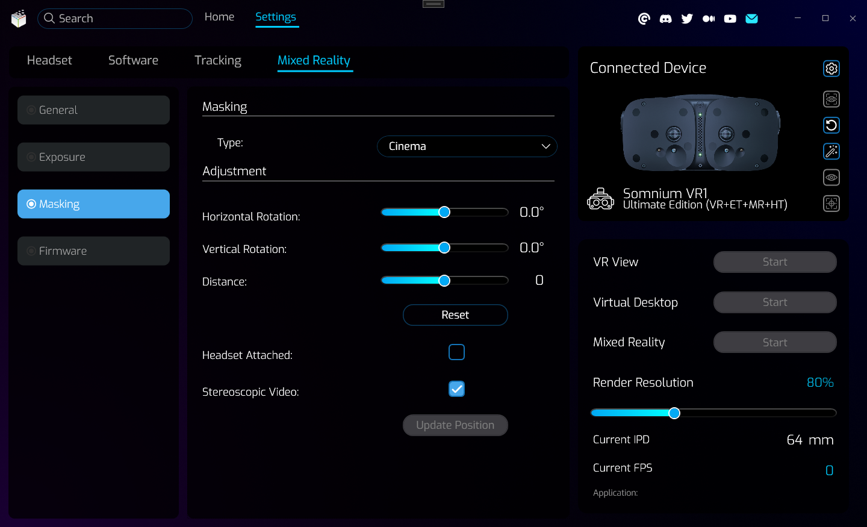The width and height of the screenshot is (867, 527).
Task: Switch to the Tracking tab
Action: pos(218,61)
